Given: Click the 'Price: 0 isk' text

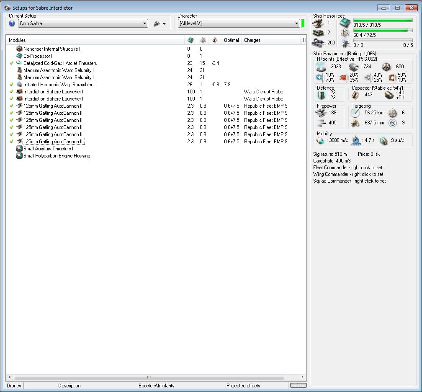Looking at the screenshot, I should (x=369, y=154).
